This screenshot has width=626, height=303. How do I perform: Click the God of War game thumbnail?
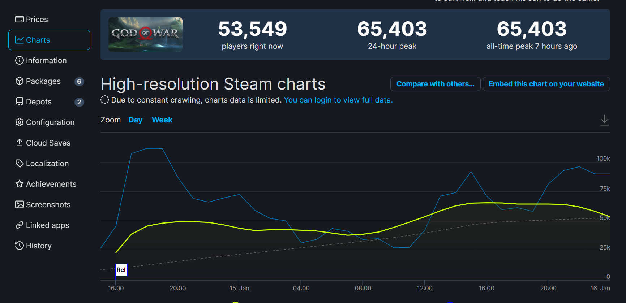(x=145, y=34)
